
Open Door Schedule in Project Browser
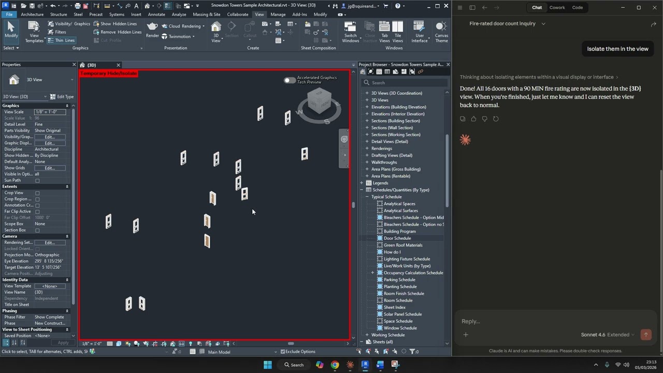point(397,238)
